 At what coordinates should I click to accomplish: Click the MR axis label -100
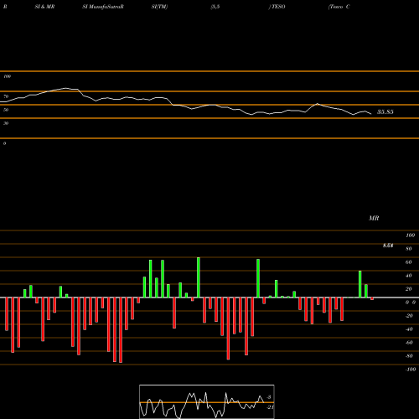(x=411, y=370)
